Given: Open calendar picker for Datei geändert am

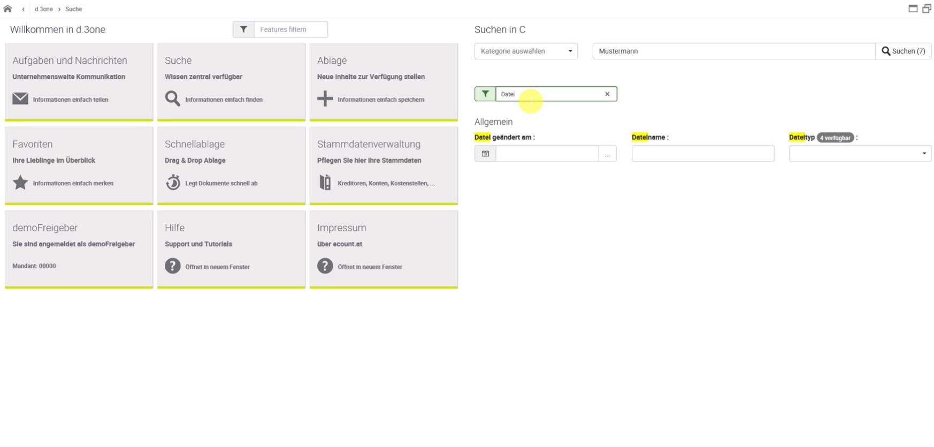Looking at the screenshot, I should tap(485, 154).
